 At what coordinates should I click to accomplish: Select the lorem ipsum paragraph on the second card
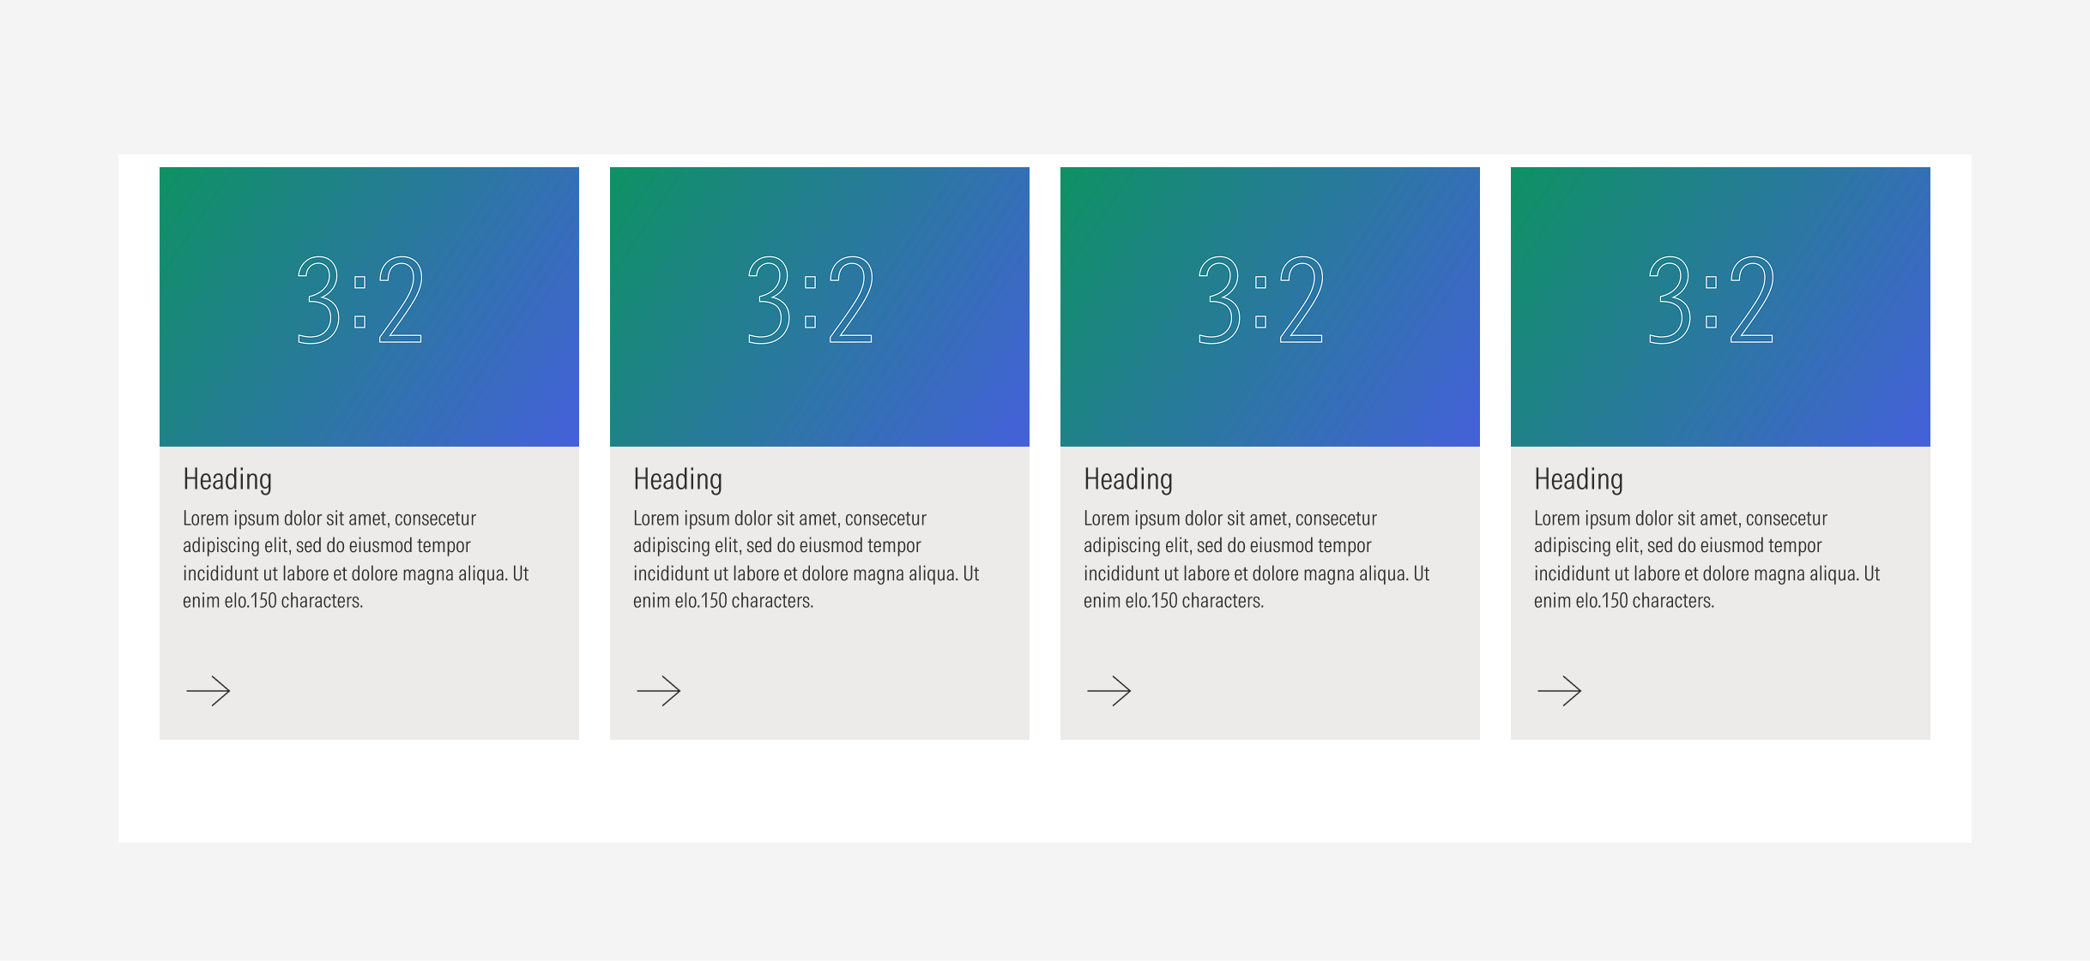tap(806, 559)
